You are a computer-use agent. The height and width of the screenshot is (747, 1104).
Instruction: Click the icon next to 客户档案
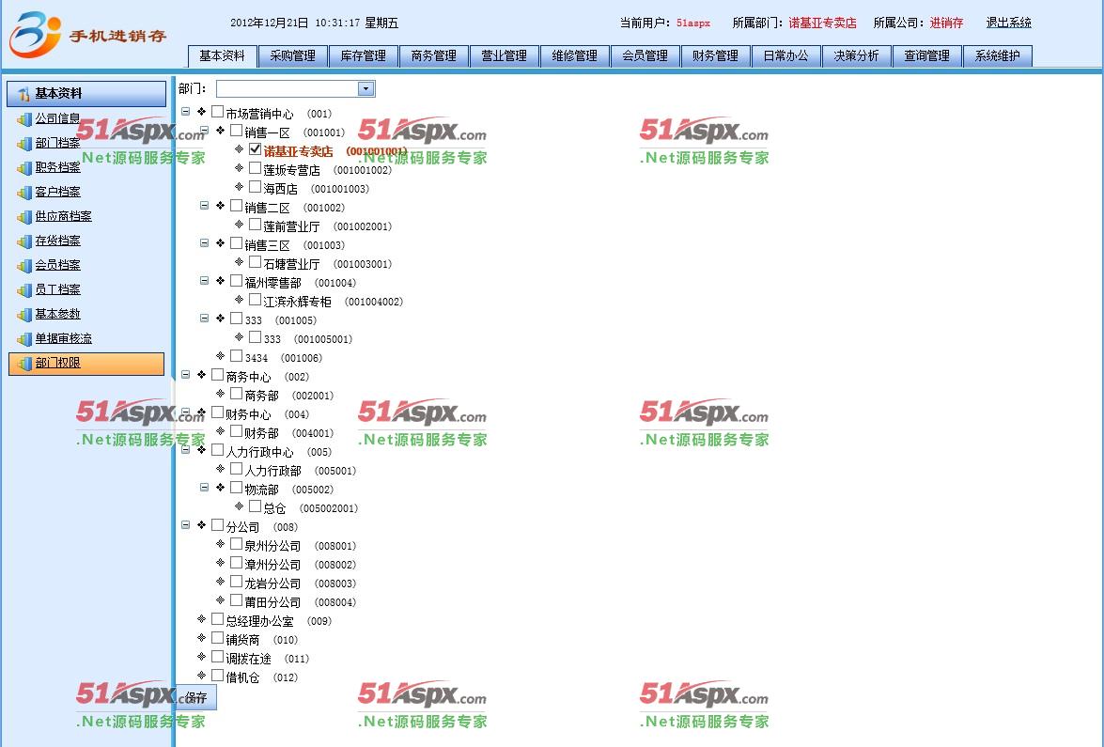[x=24, y=193]
